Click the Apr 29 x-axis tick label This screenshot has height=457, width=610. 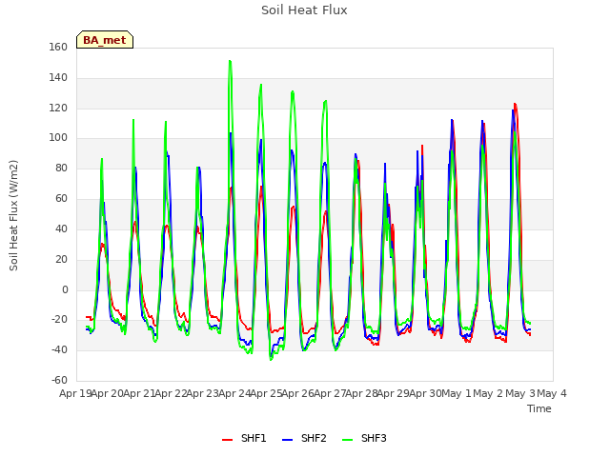(x=394, y=393)
